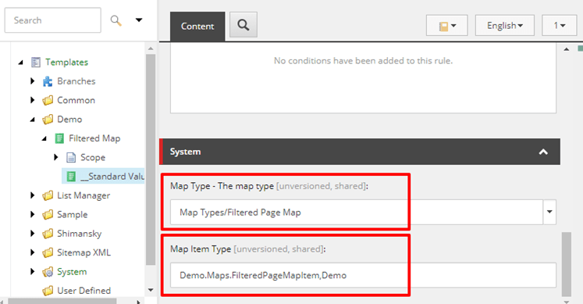Collapse the Demo folder
The image size is (583, 304).
coord(33,120)
